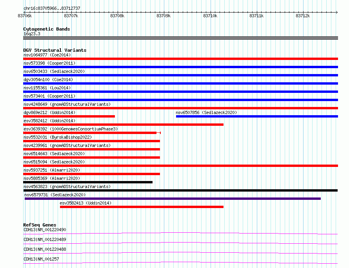Click the 83710k ruler tick label

point(210,16)
